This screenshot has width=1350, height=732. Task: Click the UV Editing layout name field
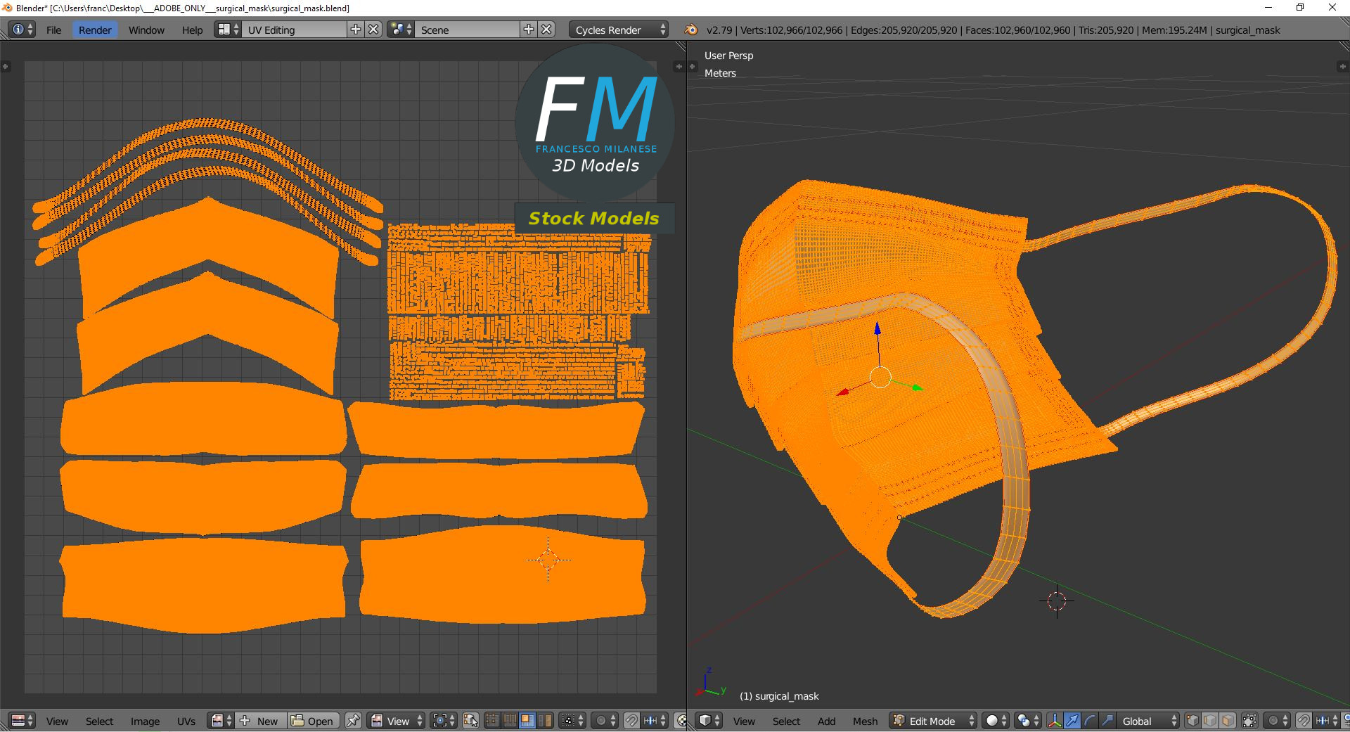[x=295, y=30]
